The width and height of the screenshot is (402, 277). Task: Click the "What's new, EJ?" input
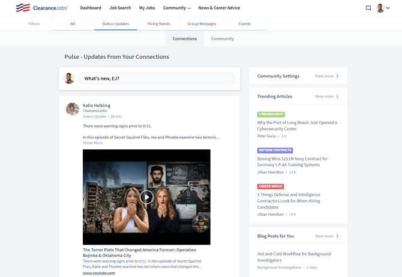(157, 79)
